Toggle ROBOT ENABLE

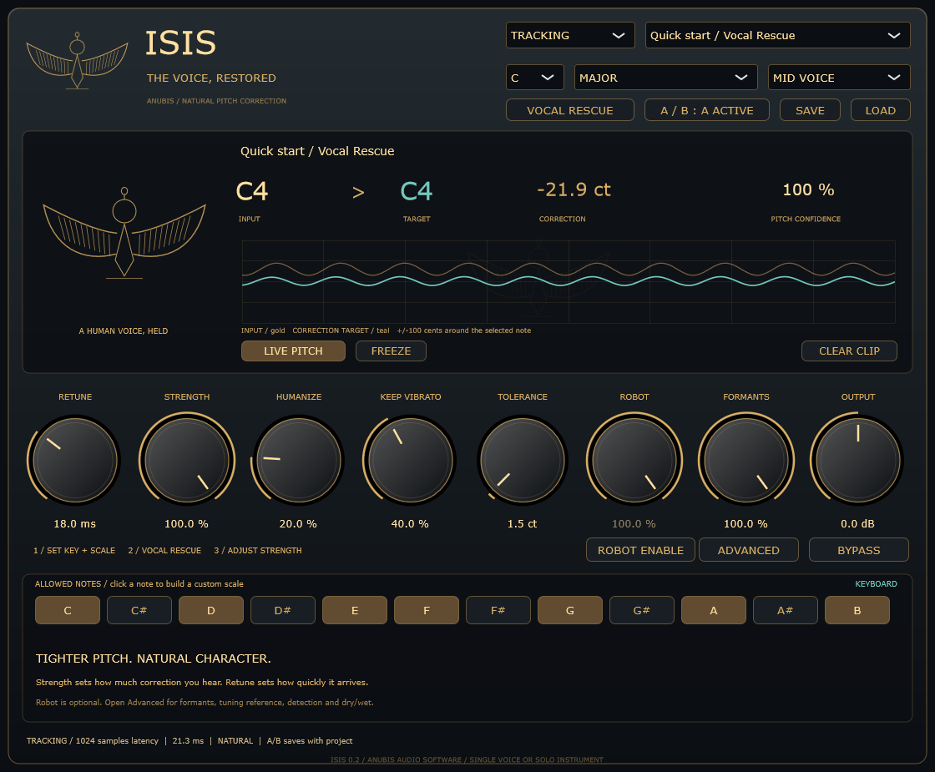(x=640, y=550)
